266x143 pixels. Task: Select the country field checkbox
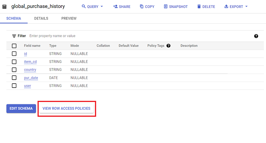point(14,70)
